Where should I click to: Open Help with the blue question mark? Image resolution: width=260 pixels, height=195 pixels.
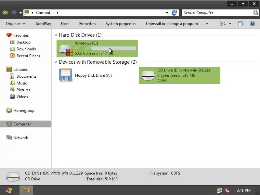pyautogui.click(x=253, y=24)
